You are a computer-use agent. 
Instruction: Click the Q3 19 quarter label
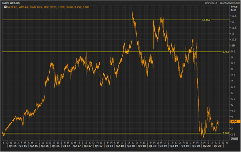pos(174,146)
